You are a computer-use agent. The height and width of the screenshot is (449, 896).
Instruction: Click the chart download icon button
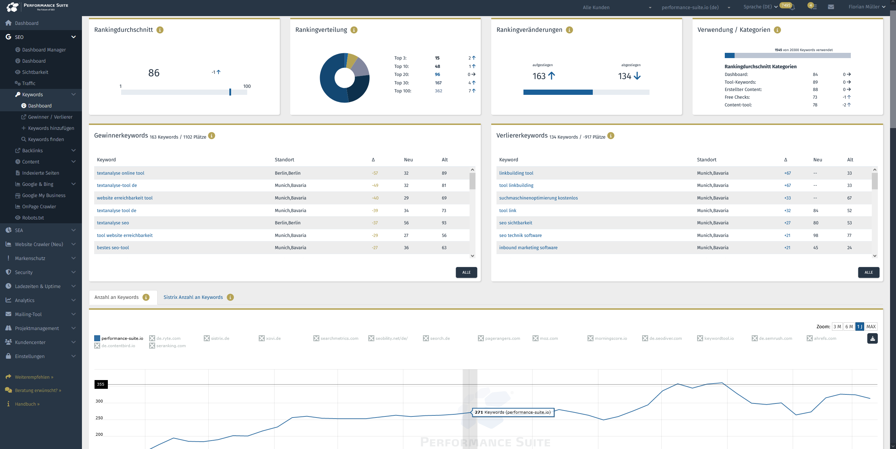pyautogui.click(x=872, y=338)
